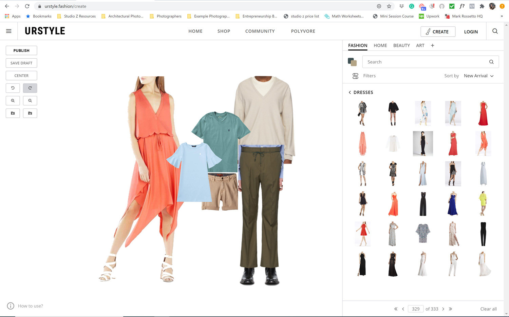Send selected item backward with folder-down icon
Image resolution: width=509 pixels, height=317 pixels.
[x=13, y=113]
